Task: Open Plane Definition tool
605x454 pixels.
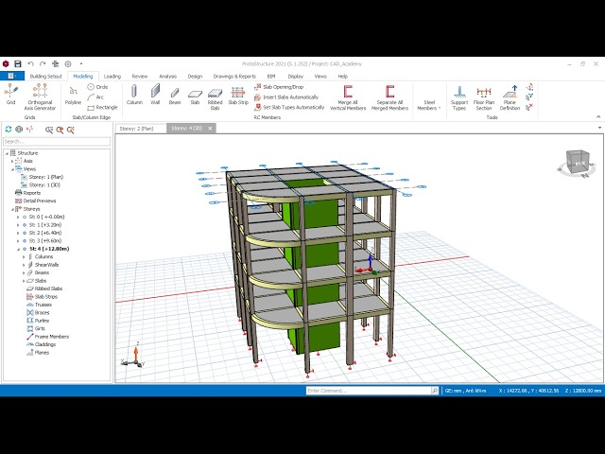Action: coord(510,97)
